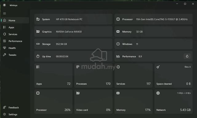Open the Processes tile showing 170
197x118 pixels.
(93, 75)
